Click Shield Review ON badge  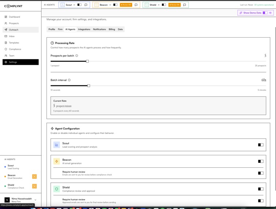coord(175,5)
